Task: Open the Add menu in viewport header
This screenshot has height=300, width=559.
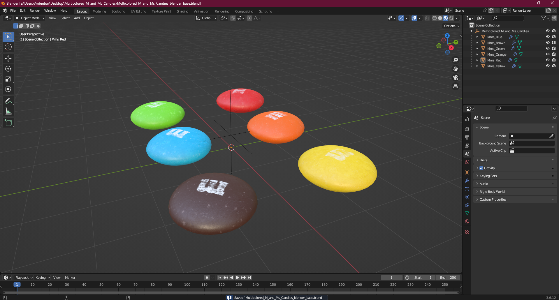Action: click(x=77, y=18)
